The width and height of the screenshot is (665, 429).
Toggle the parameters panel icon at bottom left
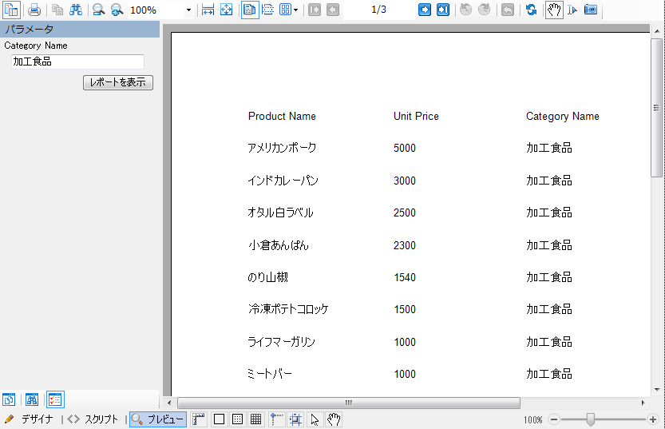(55, 399)
